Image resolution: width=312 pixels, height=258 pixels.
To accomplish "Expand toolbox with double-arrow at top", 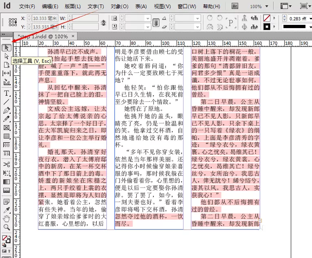I will [3, 34].
